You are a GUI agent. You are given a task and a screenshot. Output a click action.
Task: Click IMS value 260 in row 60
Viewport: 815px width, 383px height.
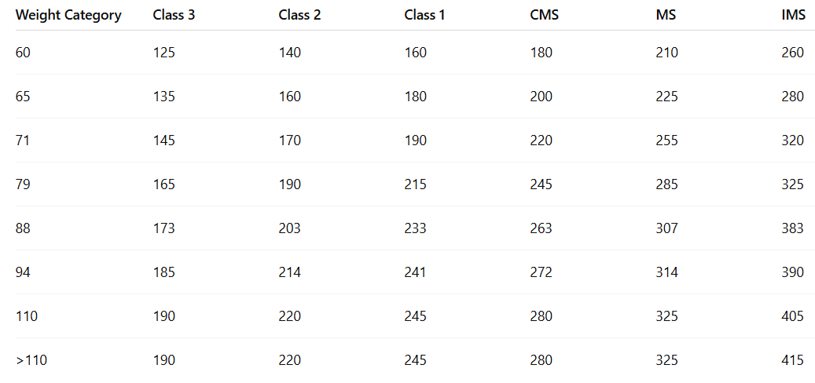pyautogui.click(x=793, y=53)
